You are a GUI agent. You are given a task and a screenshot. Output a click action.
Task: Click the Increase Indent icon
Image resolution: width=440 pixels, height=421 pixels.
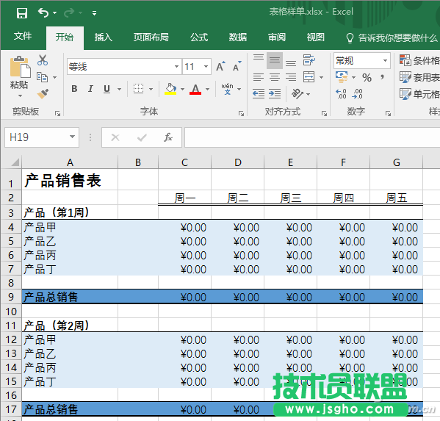(275, 94)
